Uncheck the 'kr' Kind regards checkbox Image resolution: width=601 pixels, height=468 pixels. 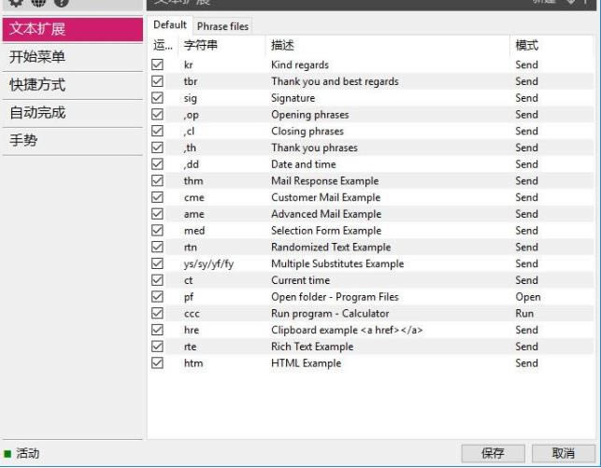(x=157, y=65)
